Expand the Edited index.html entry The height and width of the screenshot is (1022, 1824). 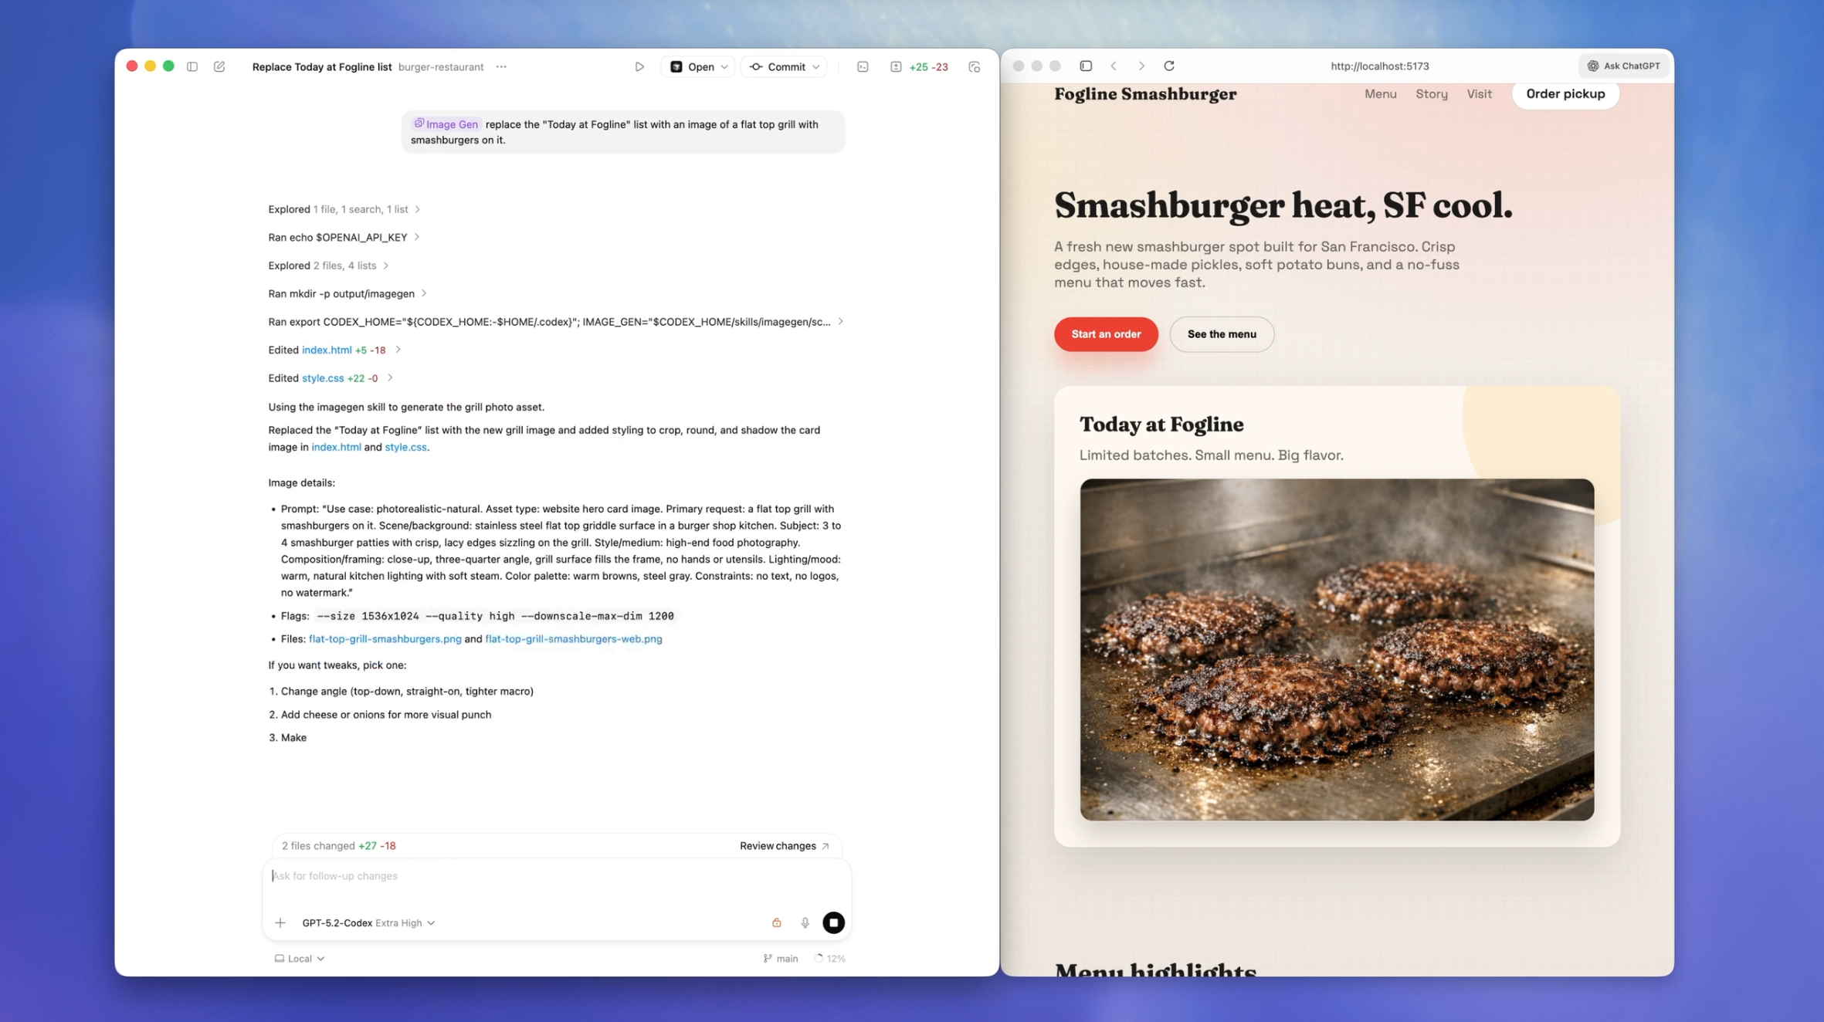pos(334,350)
